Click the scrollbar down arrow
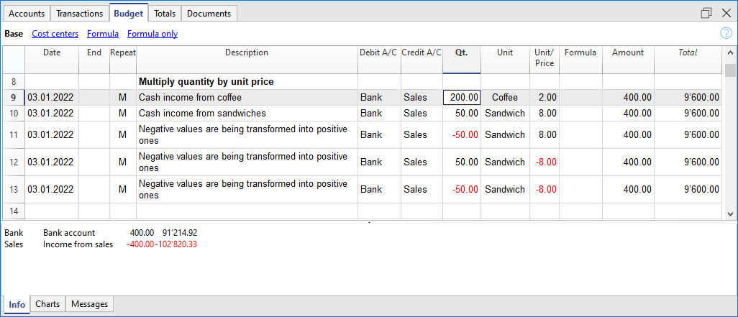Viewport: 738px width, 317px height. coord(730,213)
